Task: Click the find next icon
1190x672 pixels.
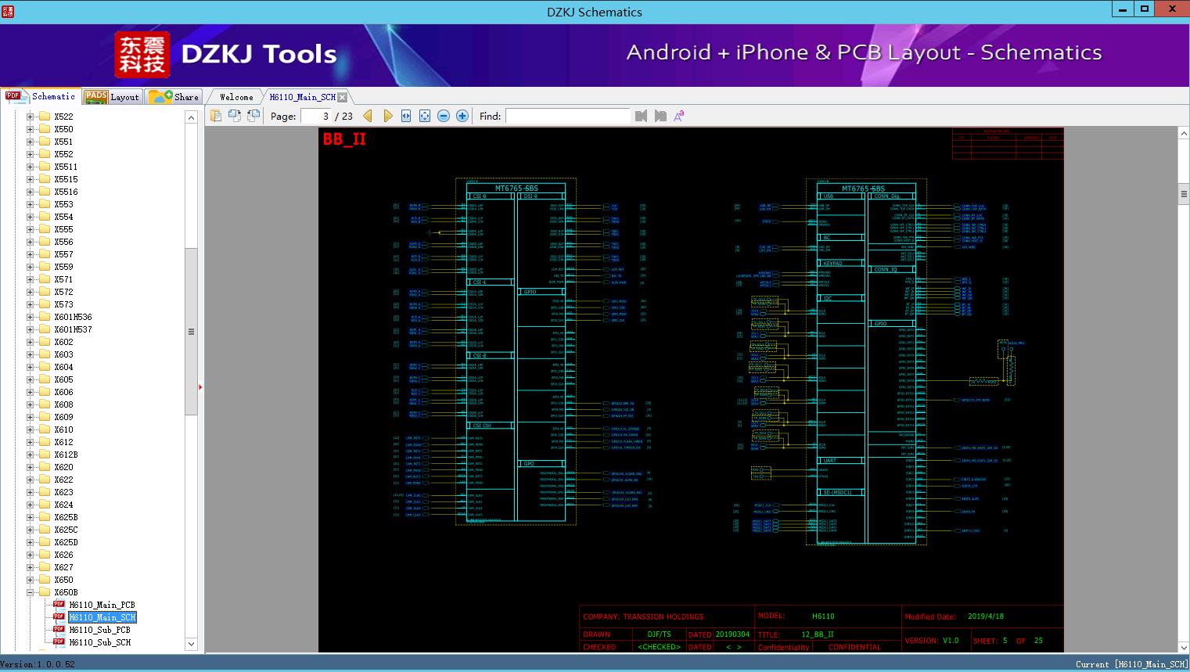Action: 660,116
